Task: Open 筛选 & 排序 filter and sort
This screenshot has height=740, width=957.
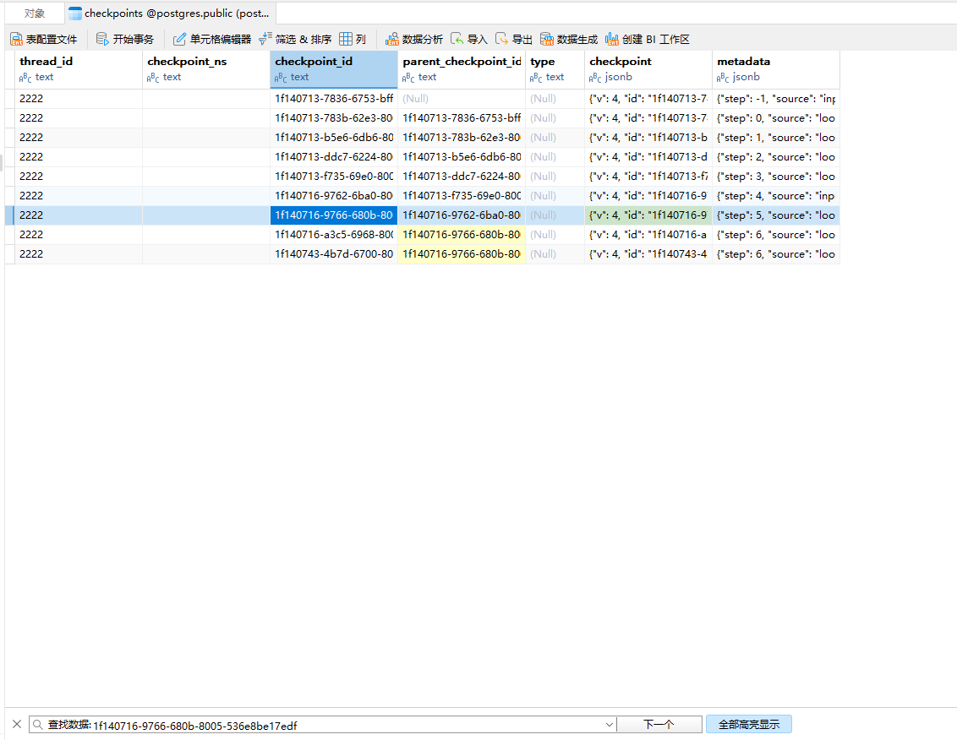Action: [x=295, y=40]
